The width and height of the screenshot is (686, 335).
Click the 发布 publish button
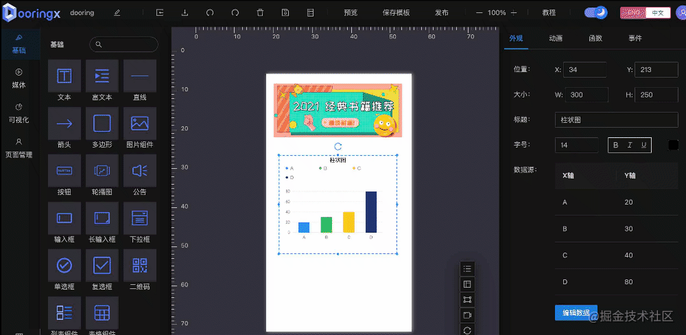tap(442, 12)
